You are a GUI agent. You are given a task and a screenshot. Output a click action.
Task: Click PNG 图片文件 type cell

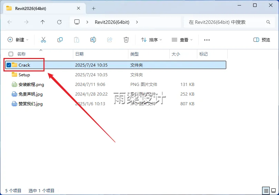tap(144, 85)
